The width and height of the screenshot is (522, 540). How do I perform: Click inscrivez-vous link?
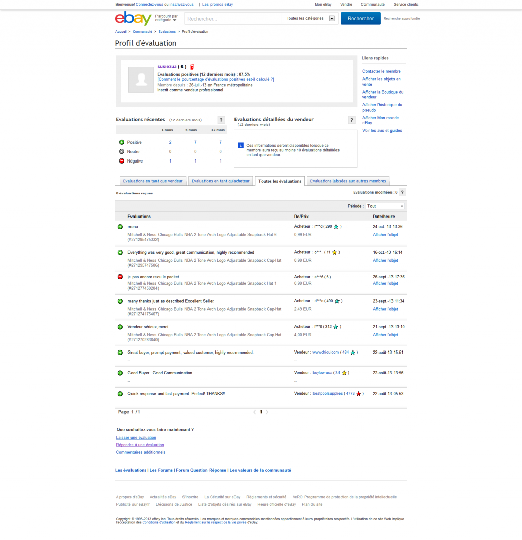(x=181, y=5)
